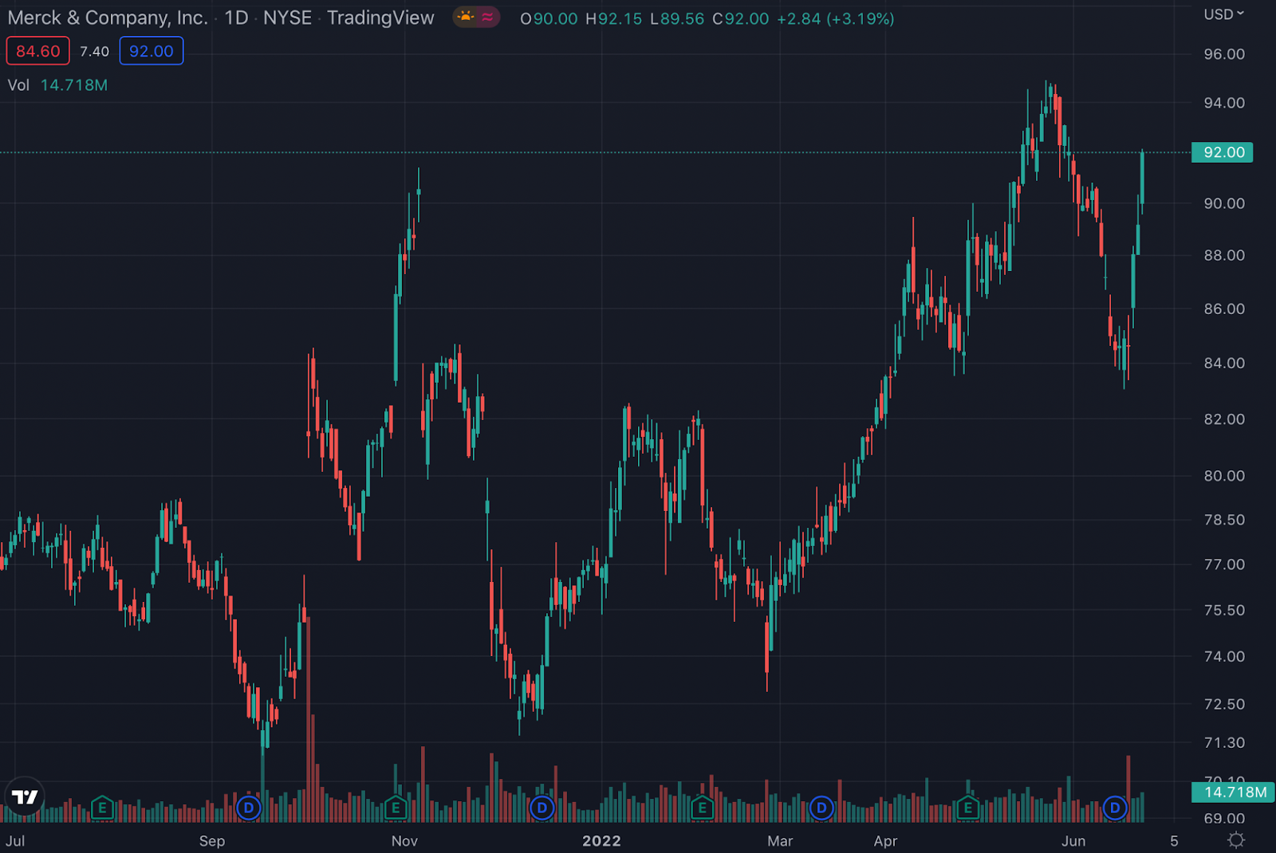Click the TradingView label in the header
The image size is (1276, 853).
click(380, 18)
